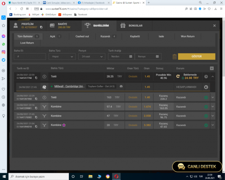Copy bet ID 1641094018
The height and width of the screenshot is (180, 225).
coord(36,126)
